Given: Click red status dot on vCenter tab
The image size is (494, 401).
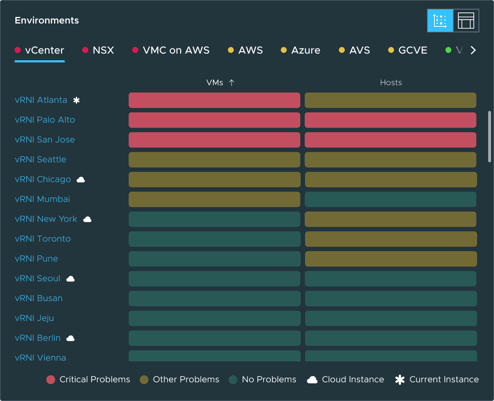Looking at the screenshot, I should (18, 50).
